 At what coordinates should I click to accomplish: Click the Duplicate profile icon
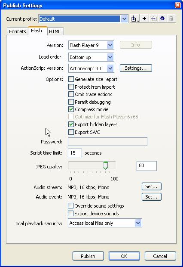(153, 19)
